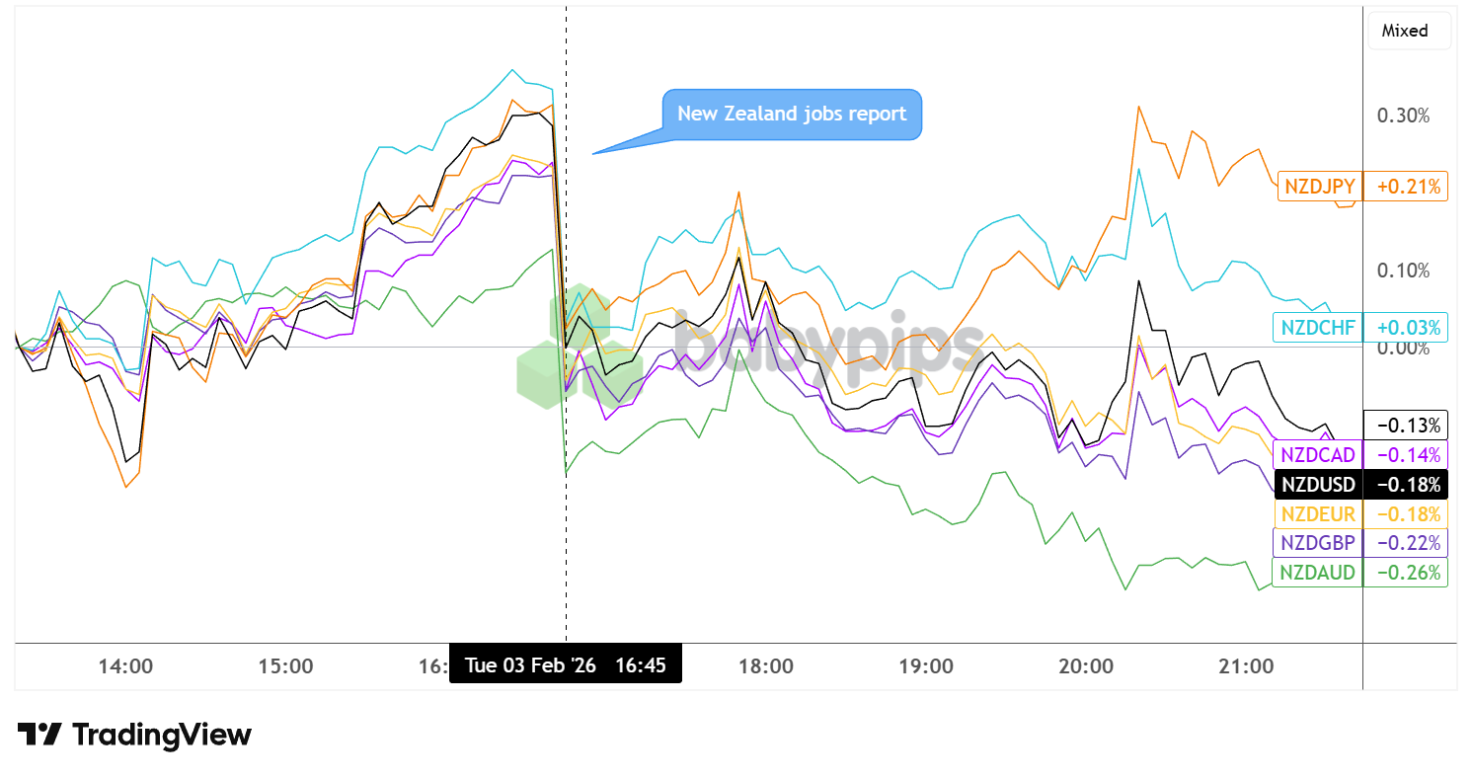Click the 14:00 time axis label
Screen dimensions: 1472x779
[x=125, y=665]
